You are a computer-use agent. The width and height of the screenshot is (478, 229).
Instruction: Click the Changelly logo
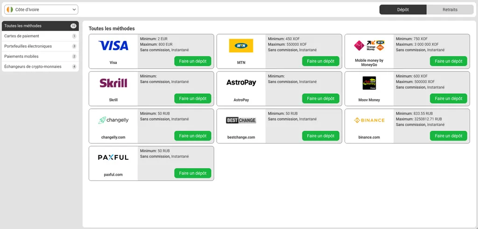point(113,120)
